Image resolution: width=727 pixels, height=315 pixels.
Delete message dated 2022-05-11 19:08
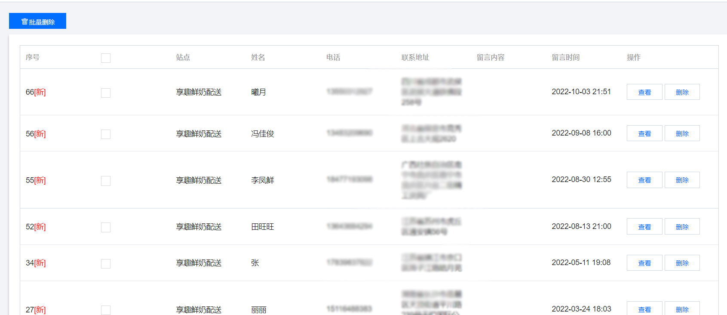[682, 263]
